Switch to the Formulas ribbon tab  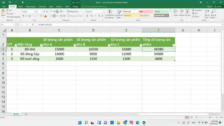42,6
